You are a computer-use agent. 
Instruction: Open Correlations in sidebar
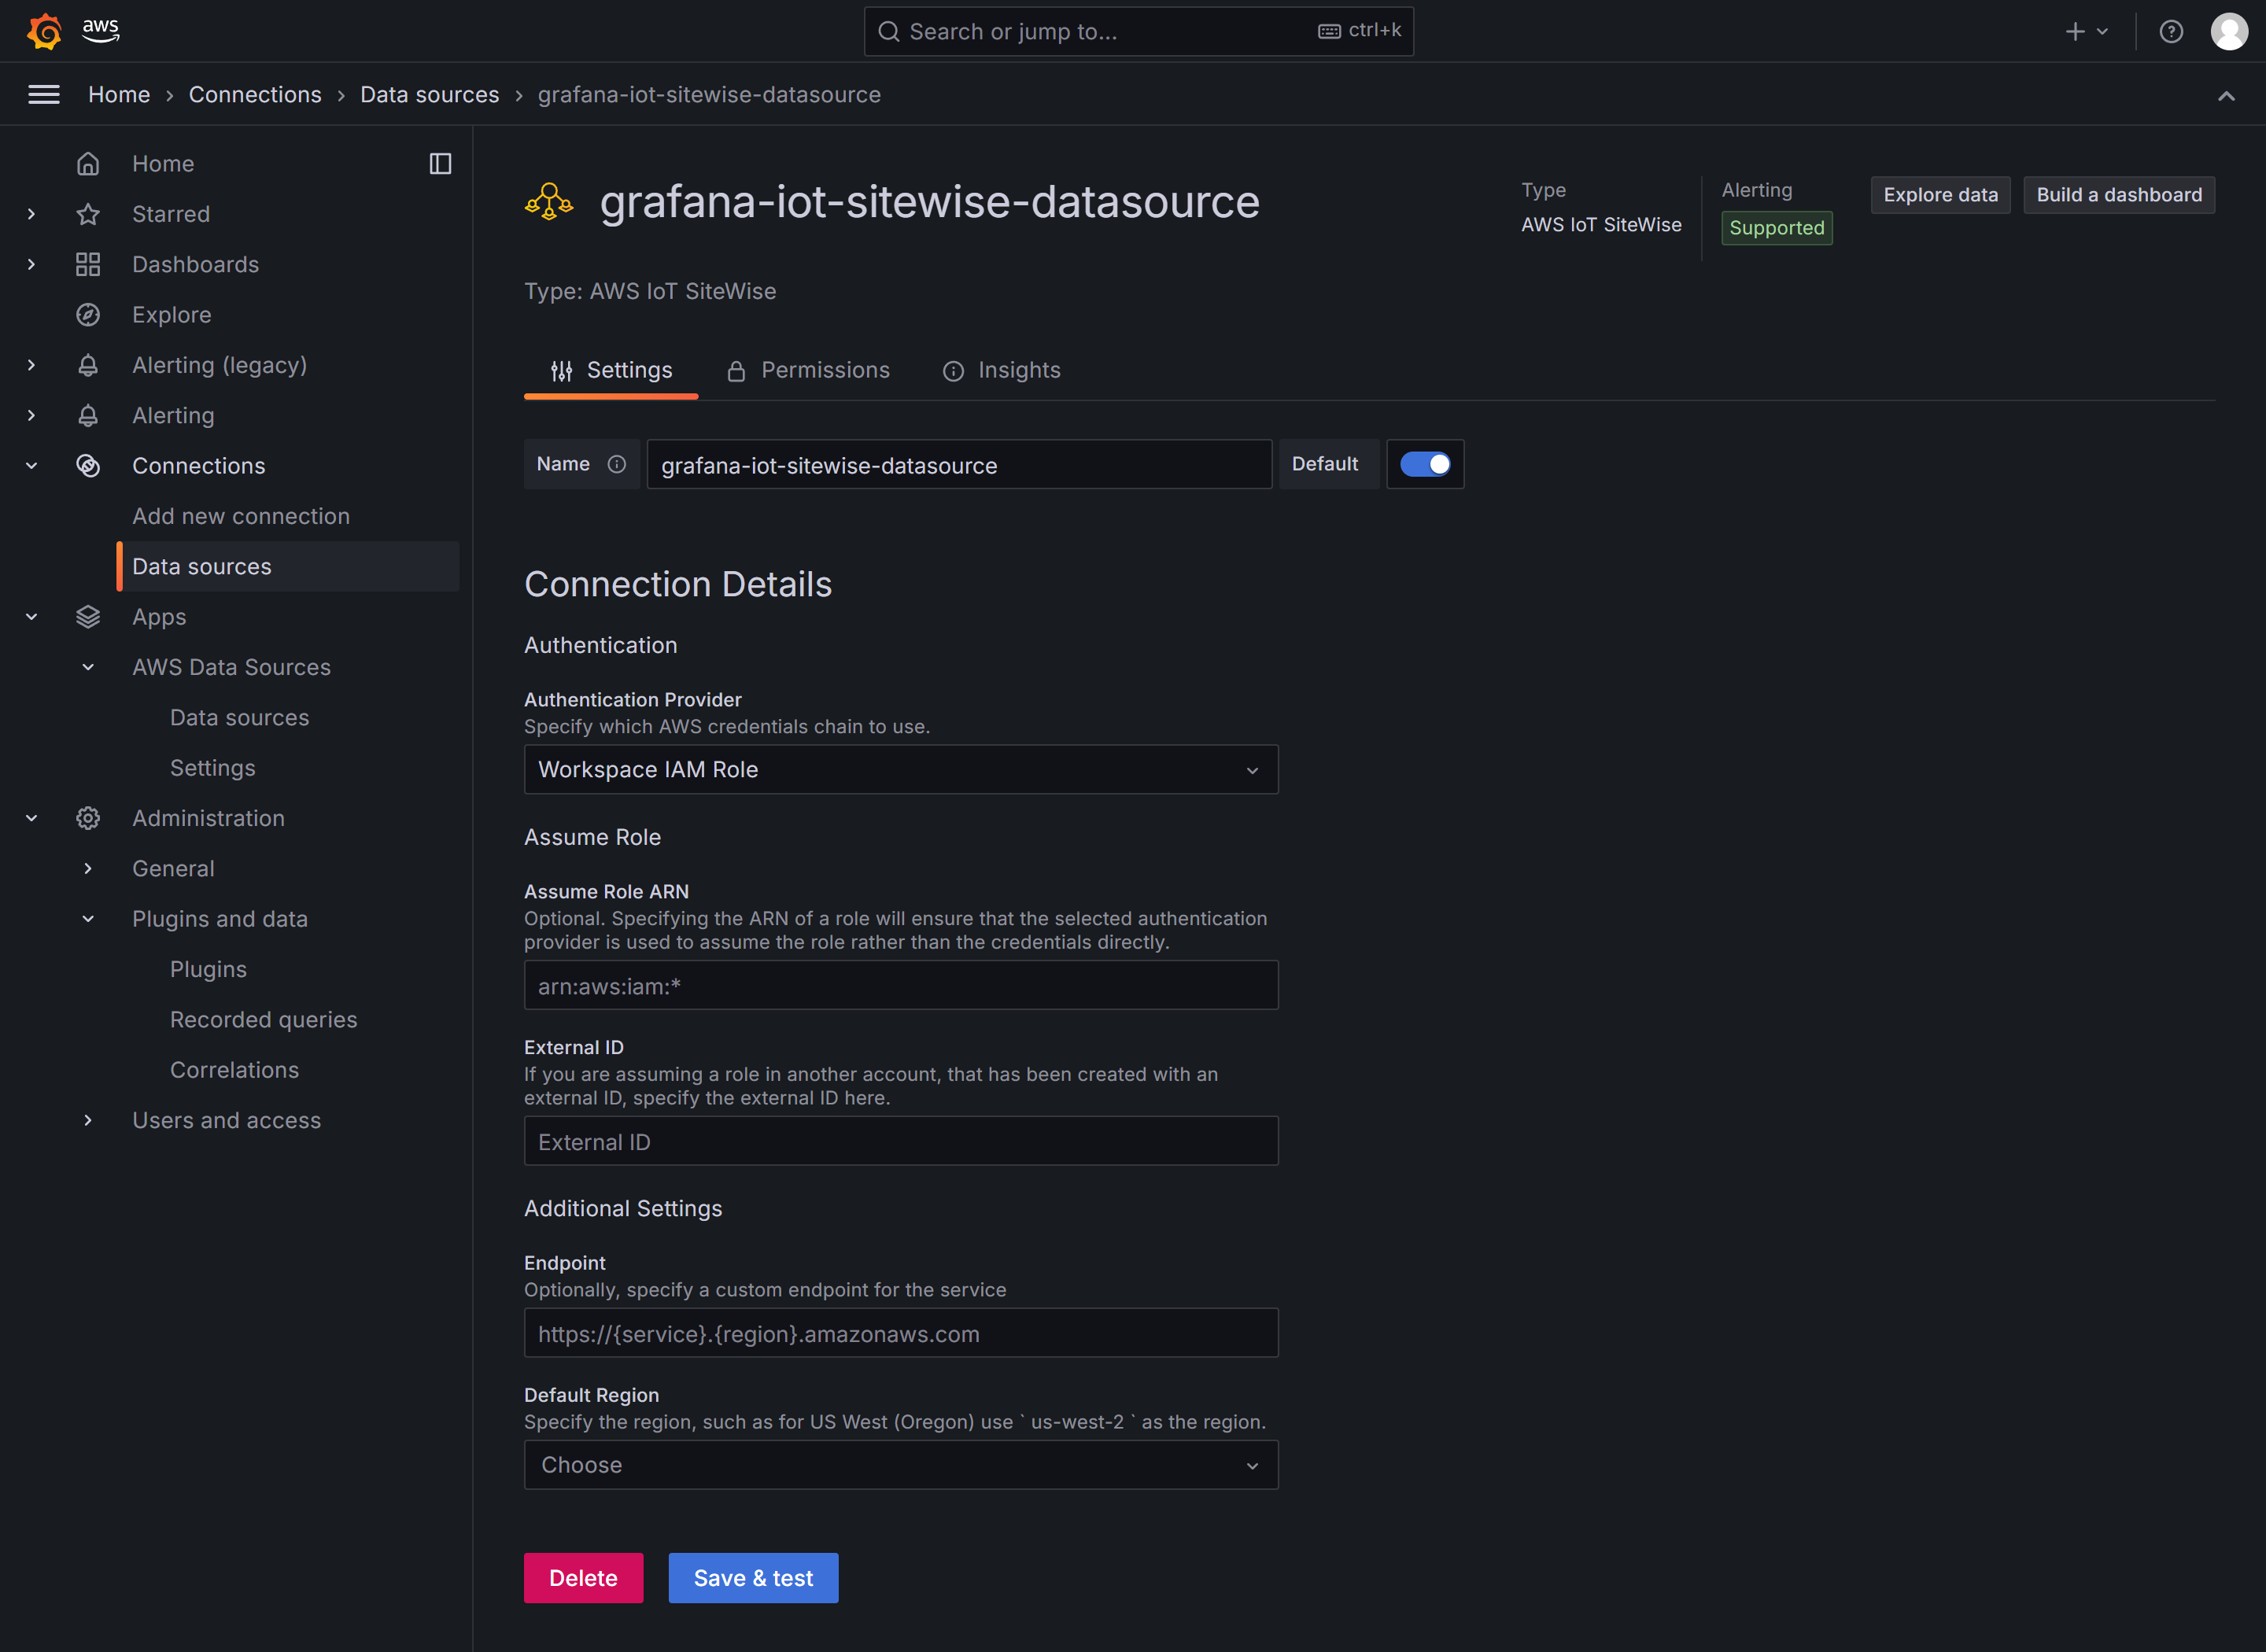235,1070
